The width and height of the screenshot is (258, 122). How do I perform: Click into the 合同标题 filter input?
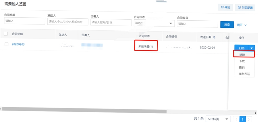click(25, 21)
